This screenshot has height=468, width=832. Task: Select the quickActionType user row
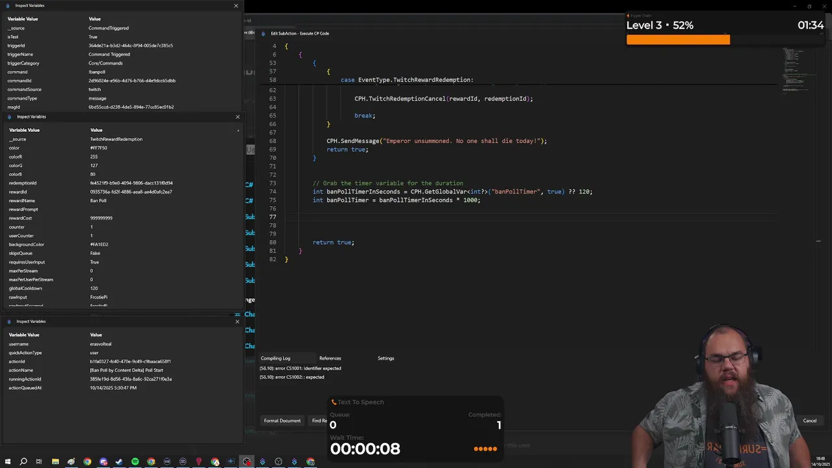point(122,353)
